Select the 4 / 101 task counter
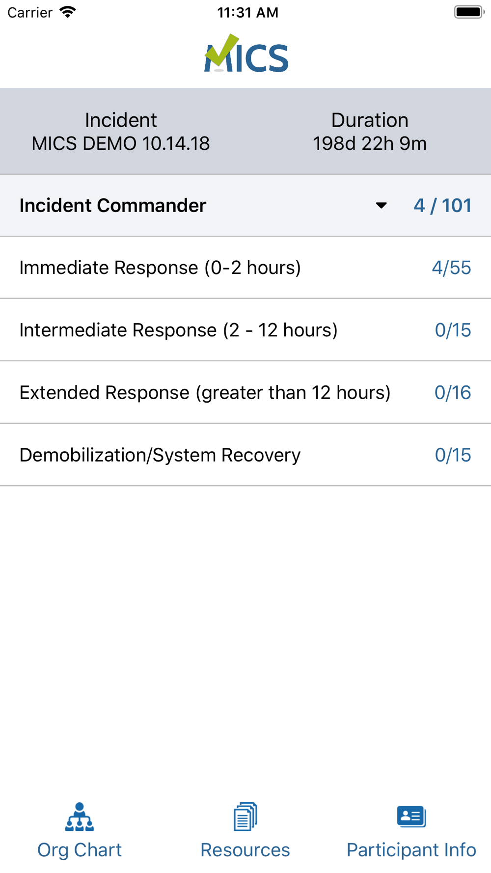 pos(442,205)
